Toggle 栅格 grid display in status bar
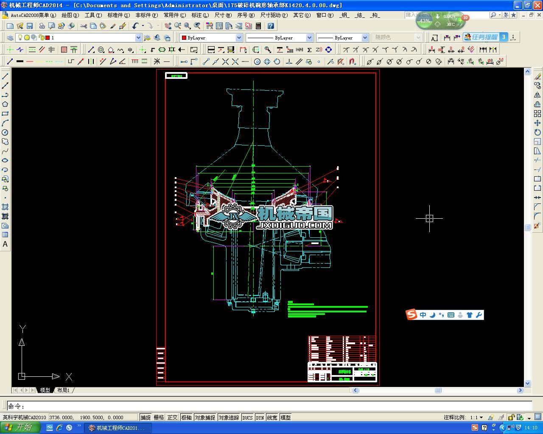 (x=159, y=417)
